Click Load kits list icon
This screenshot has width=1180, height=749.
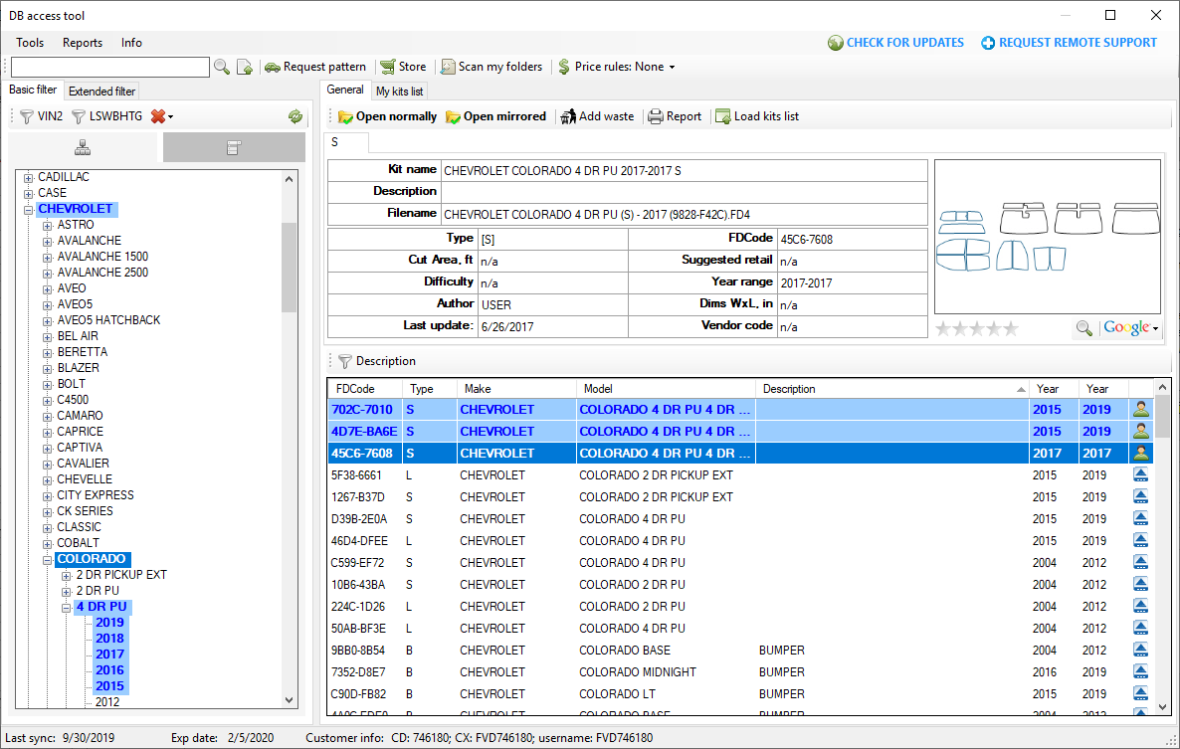tap(723, 116)
